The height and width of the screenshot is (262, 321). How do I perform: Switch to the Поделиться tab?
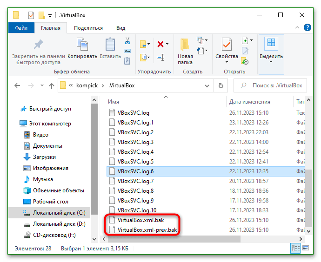pyautogui.click(x=88, y=28)
